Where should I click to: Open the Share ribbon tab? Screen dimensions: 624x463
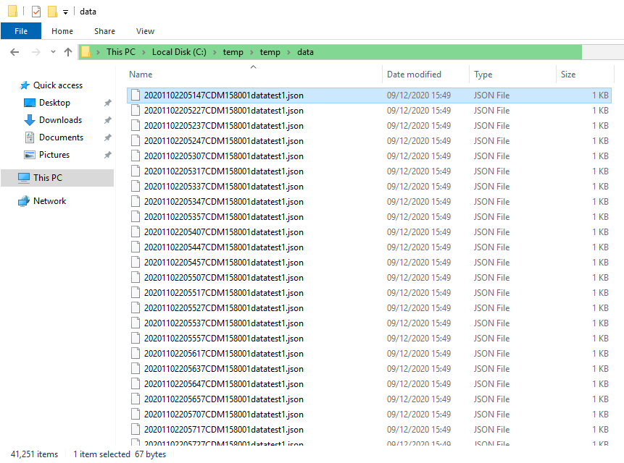point(104,31)
